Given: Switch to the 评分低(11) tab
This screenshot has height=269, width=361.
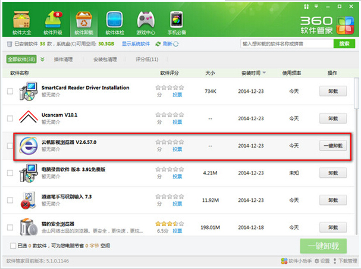Looking at the screenshot, I should click(147, 60).
